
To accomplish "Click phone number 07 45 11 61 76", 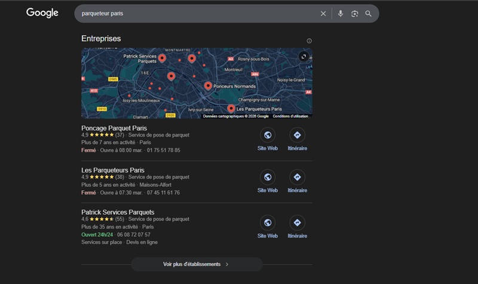I will point(163,193).
